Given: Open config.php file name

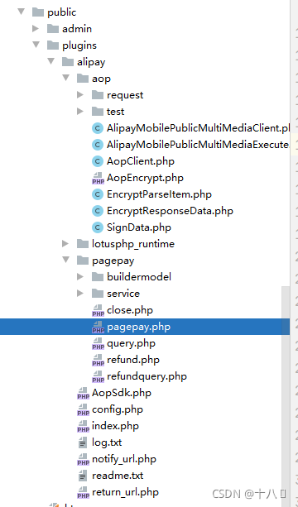Looking at the screenshot, I should tap(117, 409).
